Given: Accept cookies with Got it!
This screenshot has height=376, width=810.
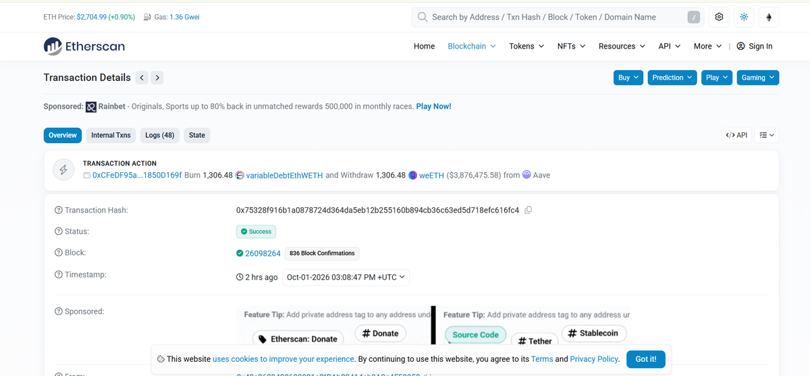Looking at the screenshot, I should pyautogui.click(x=646, y=359).
